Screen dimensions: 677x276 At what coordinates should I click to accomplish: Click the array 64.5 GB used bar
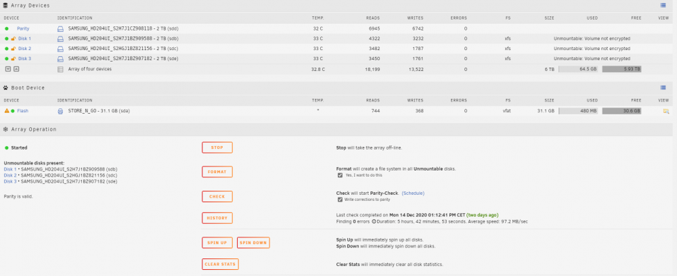578,69
